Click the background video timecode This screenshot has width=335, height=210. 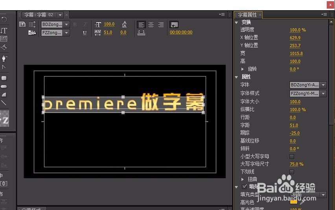181,33
